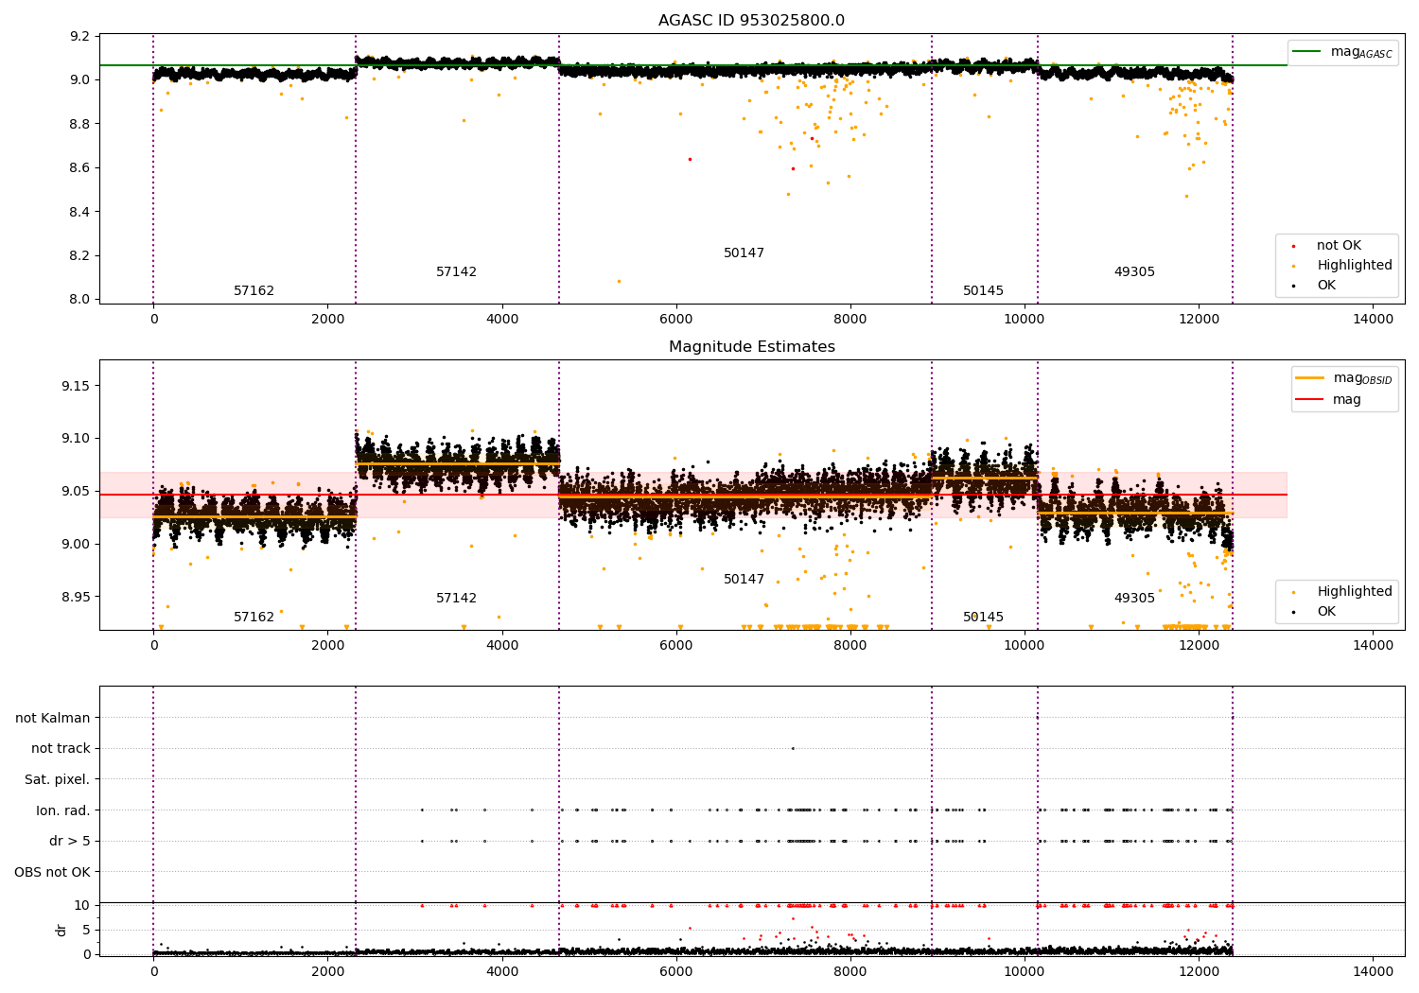Click "OK" in the middle panel legend
Image resolution: width=1419 pixels, height=993 pixels.
click(1326, 612)
